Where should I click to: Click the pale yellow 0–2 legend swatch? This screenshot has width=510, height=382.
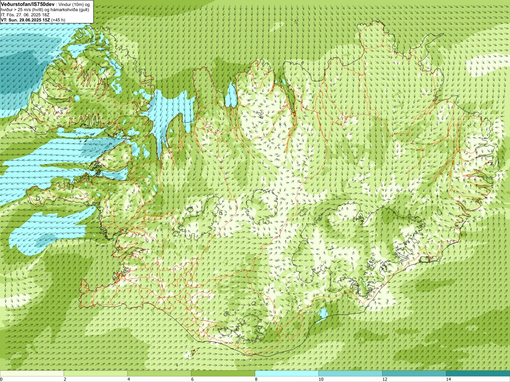[32, 373]
